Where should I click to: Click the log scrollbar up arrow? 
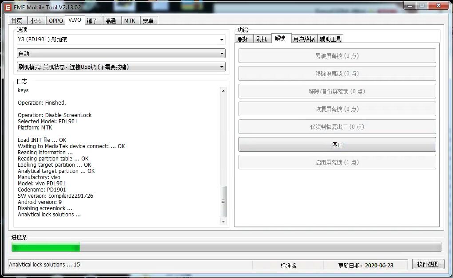[223, 91]
